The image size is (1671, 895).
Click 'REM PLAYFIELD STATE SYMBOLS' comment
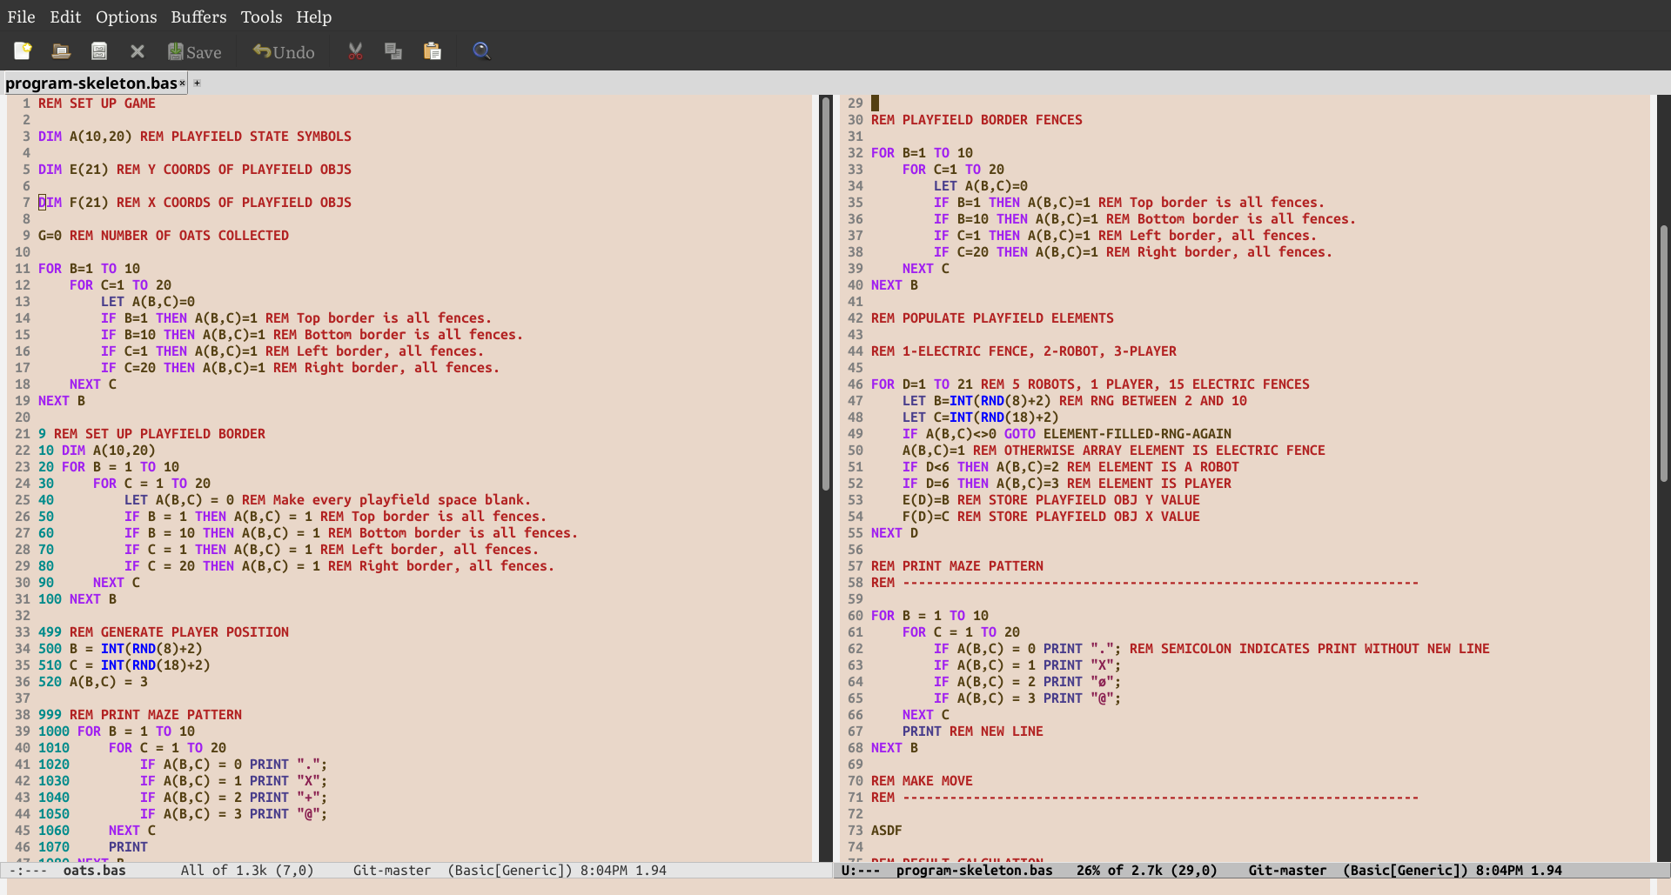pyautogui.click(x=245, y=137)
